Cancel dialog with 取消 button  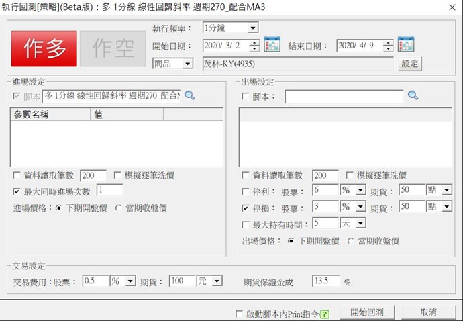[428, 312]
